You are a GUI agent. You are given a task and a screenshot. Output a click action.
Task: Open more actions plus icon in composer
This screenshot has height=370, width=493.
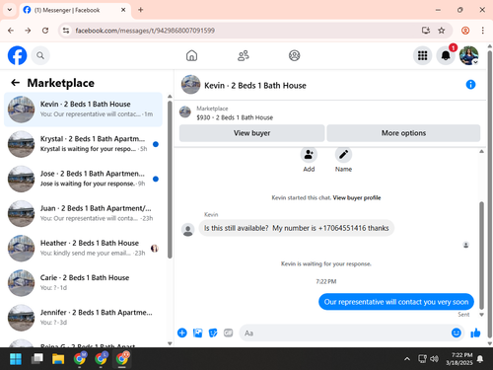[182, 333]
